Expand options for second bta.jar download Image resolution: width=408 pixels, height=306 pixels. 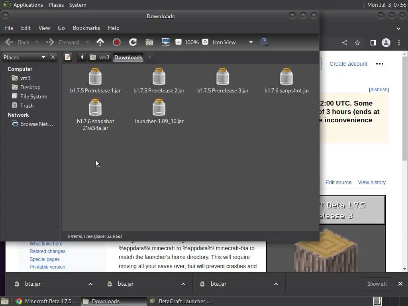pos(183,284)
